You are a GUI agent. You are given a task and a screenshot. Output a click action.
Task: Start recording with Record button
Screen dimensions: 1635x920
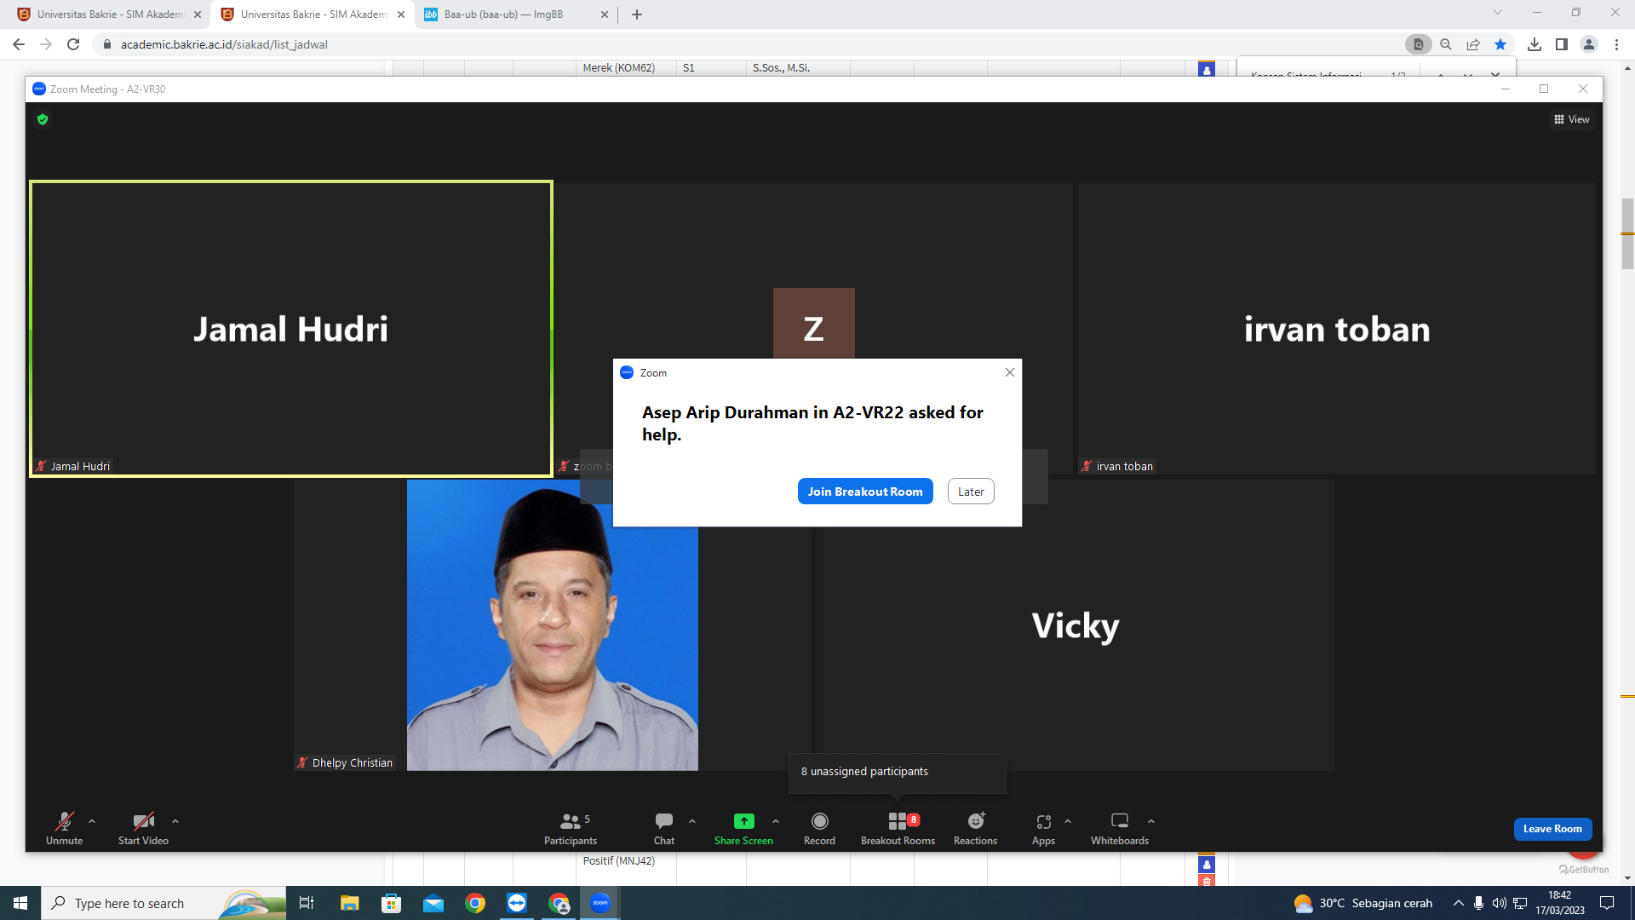819,828
